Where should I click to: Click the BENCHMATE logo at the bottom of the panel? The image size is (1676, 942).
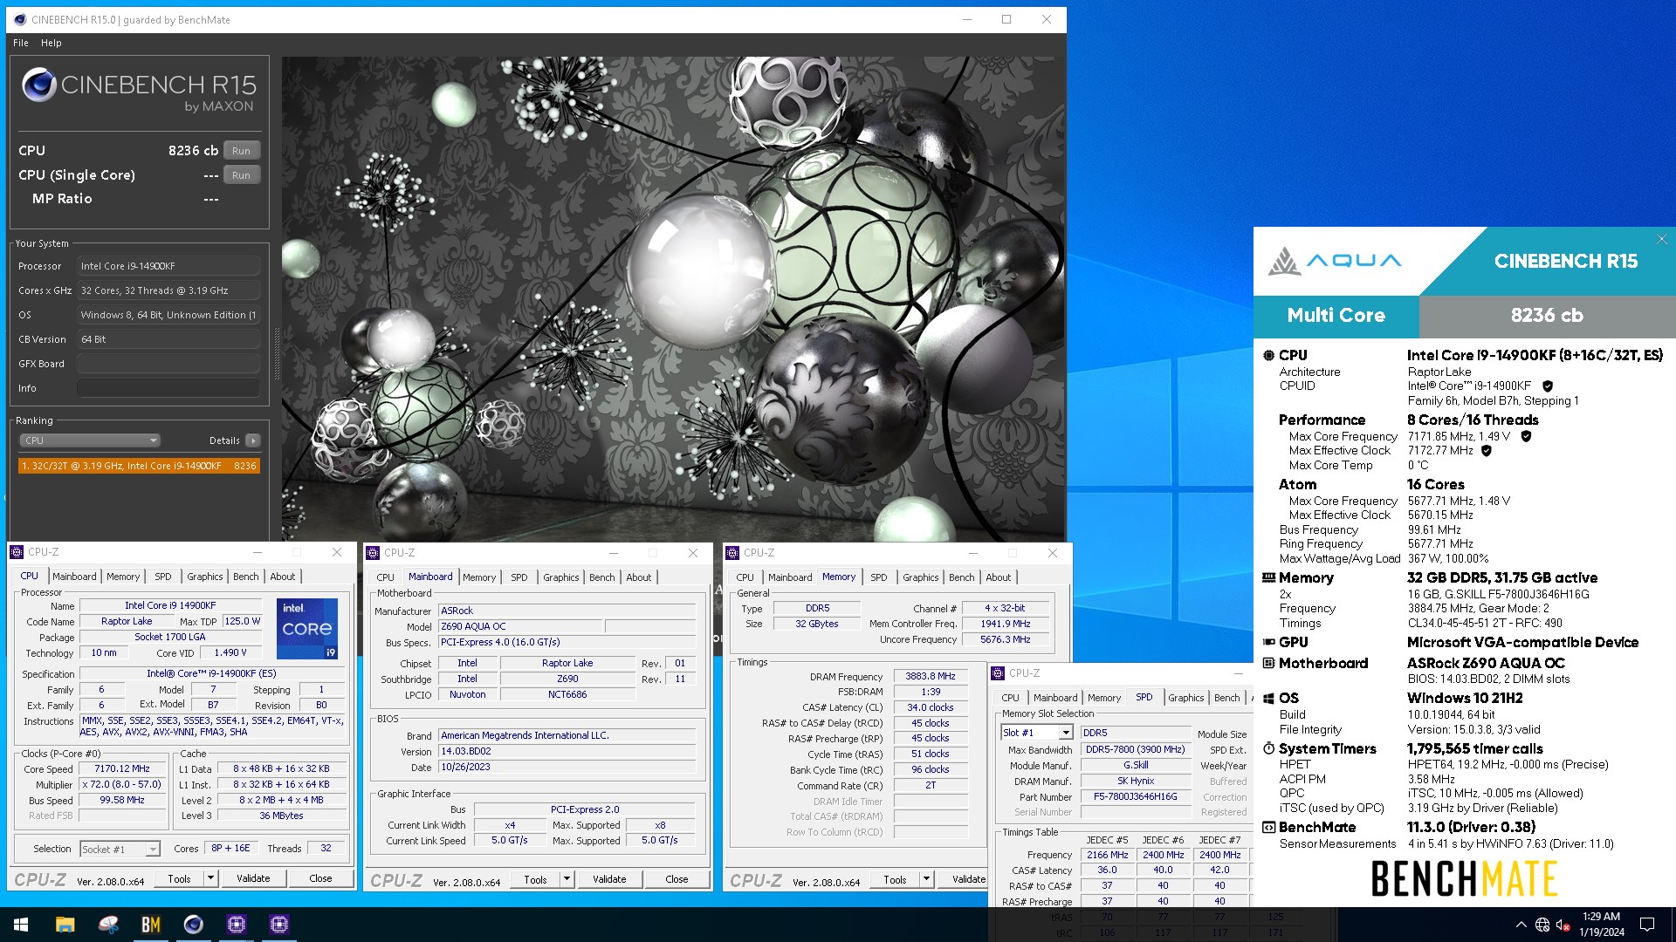[1464, 878]
